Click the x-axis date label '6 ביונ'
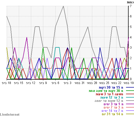The image size is (134, 117). 55,83
